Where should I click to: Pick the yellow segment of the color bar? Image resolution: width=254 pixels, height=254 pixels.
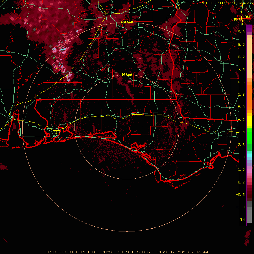[249, 121]
